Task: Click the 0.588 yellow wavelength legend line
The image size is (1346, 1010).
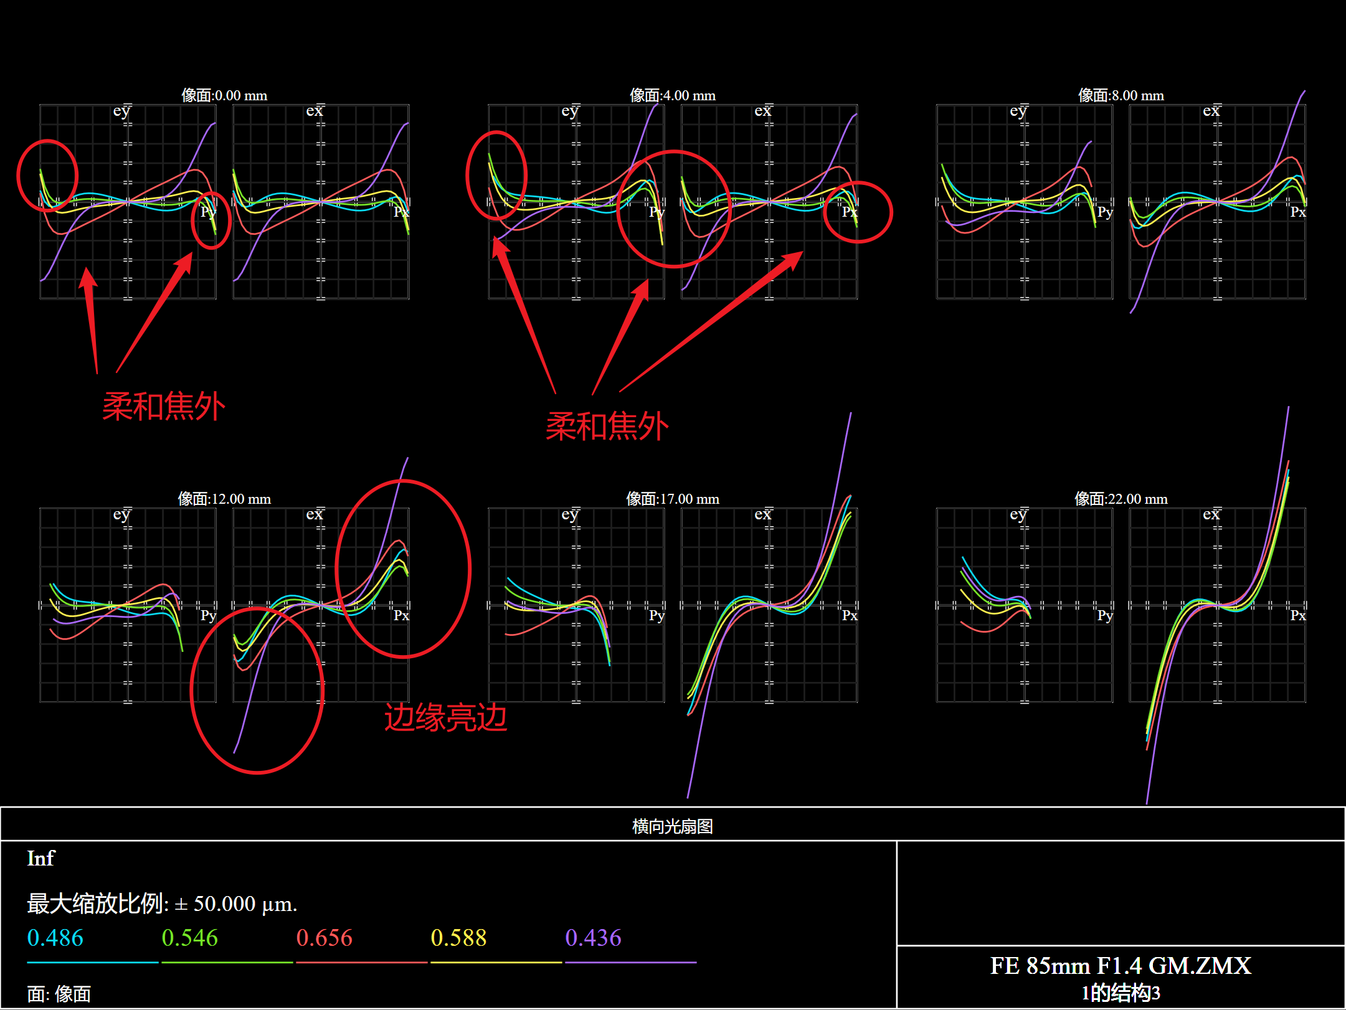Action: coord(496,962)
